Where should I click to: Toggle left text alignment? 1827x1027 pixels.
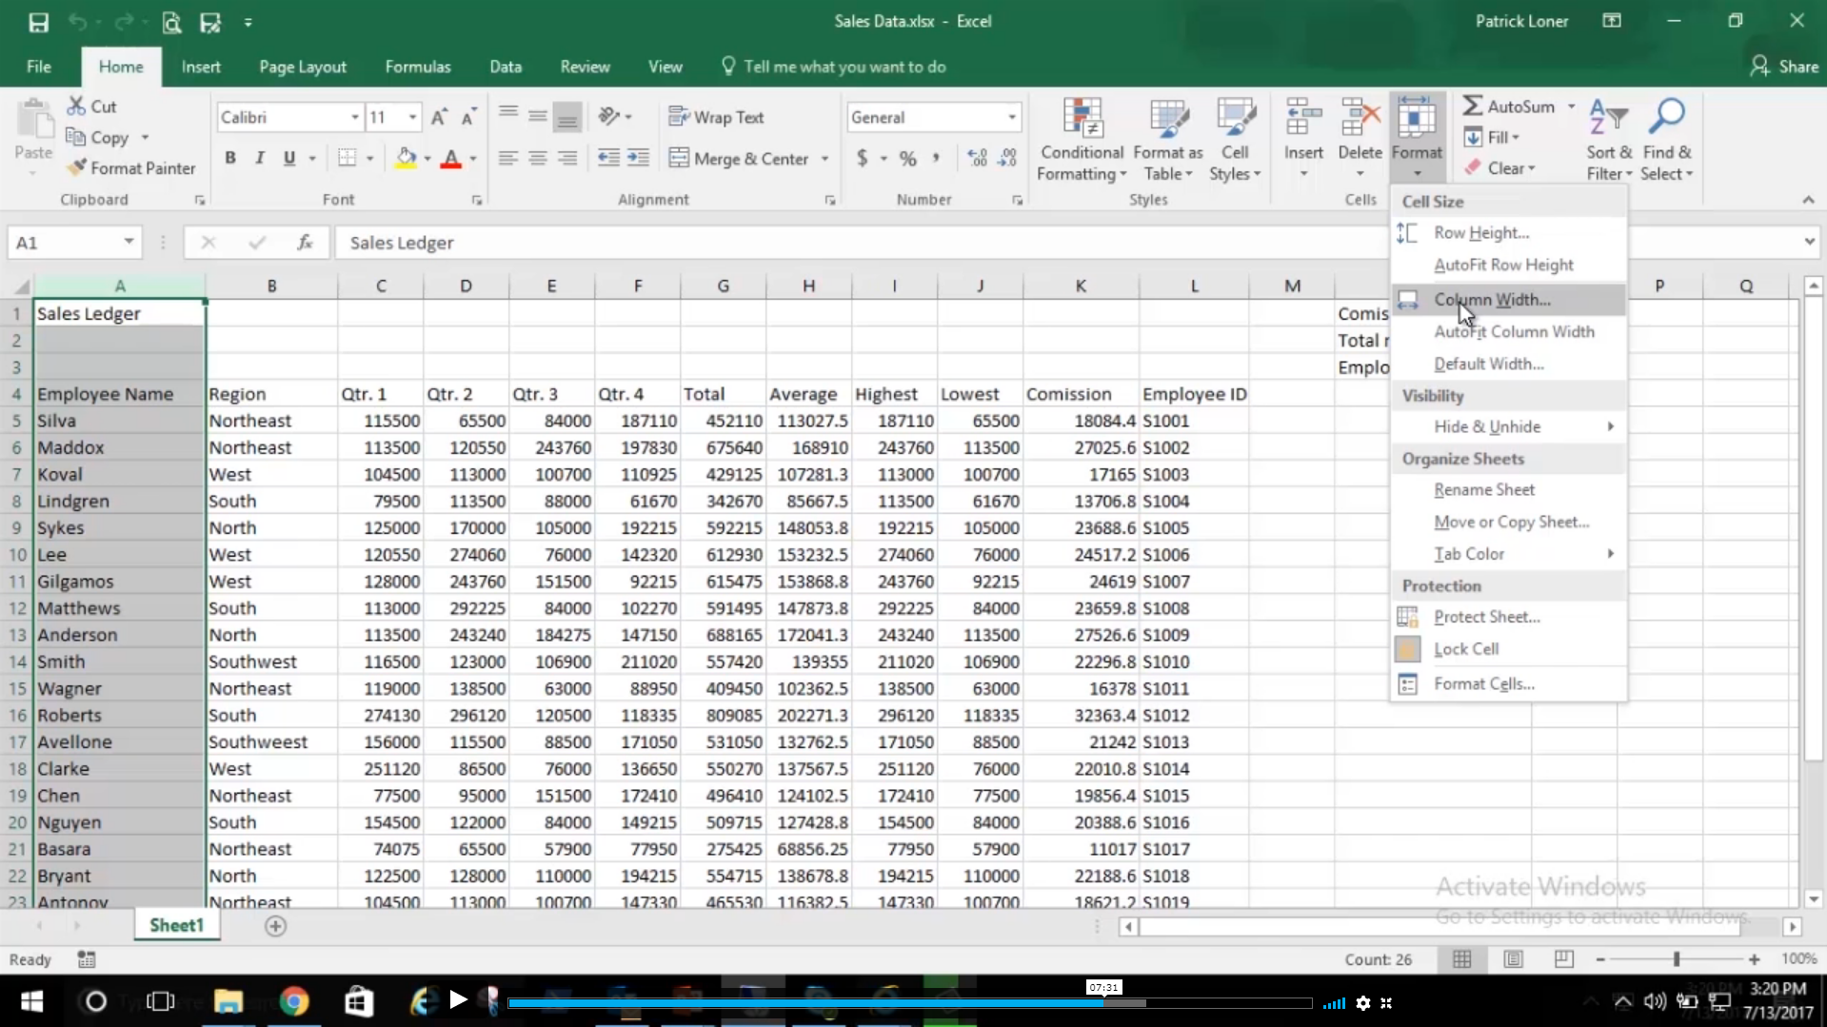[507, 158]
